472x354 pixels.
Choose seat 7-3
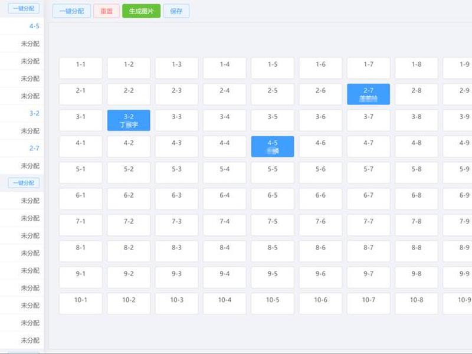(176, 225)
